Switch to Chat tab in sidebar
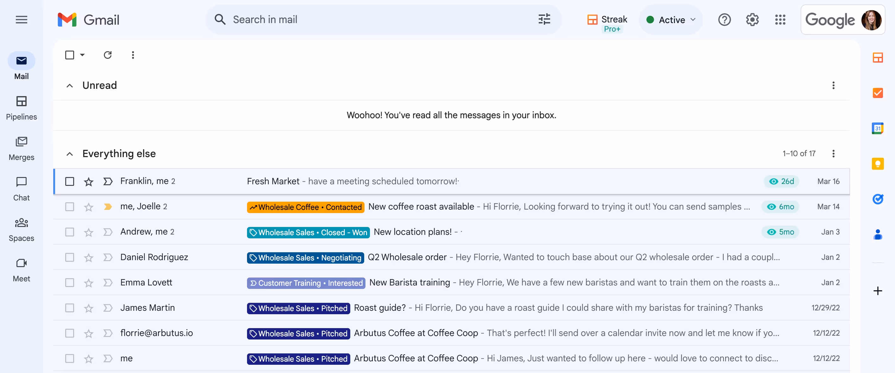The height and width of the screenshot is (373, 895). 21,189
